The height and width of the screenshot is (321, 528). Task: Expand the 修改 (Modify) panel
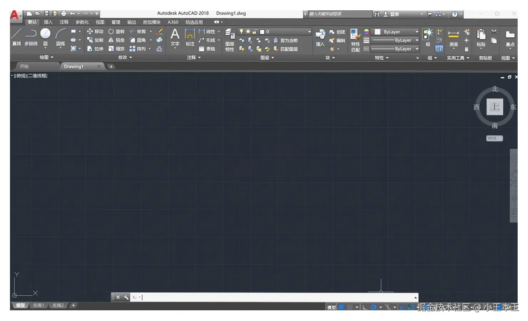pyautogui.click(x=125, y=57)
